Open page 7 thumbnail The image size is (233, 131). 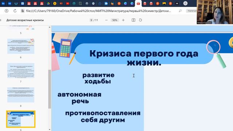(x=21, y=71)
